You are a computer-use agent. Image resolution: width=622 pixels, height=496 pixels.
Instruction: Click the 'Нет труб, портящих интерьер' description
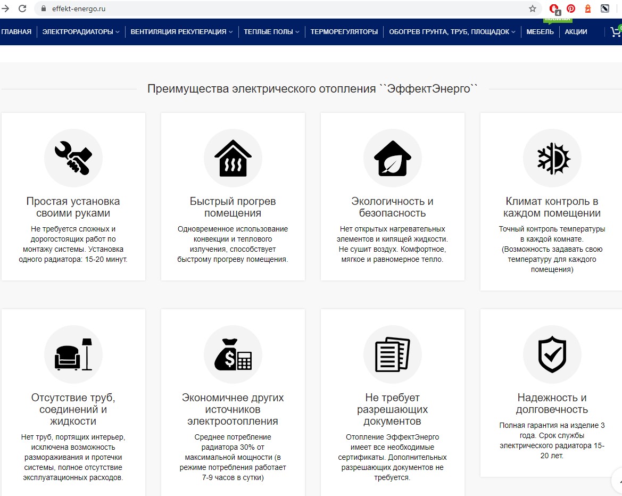coord(73,457)
